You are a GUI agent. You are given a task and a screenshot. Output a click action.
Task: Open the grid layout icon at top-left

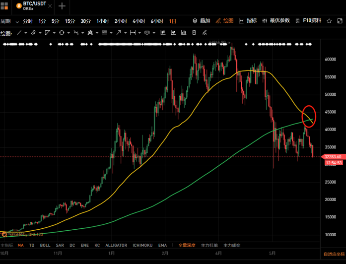pyautogui.click(x=4, y=6)
